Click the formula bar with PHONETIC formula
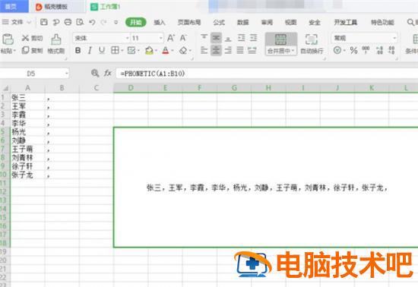Screen dimensions: 418x287 click(x=267, y=74)
